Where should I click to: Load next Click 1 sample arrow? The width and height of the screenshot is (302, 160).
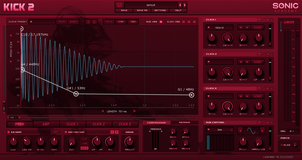click(247, 27)
